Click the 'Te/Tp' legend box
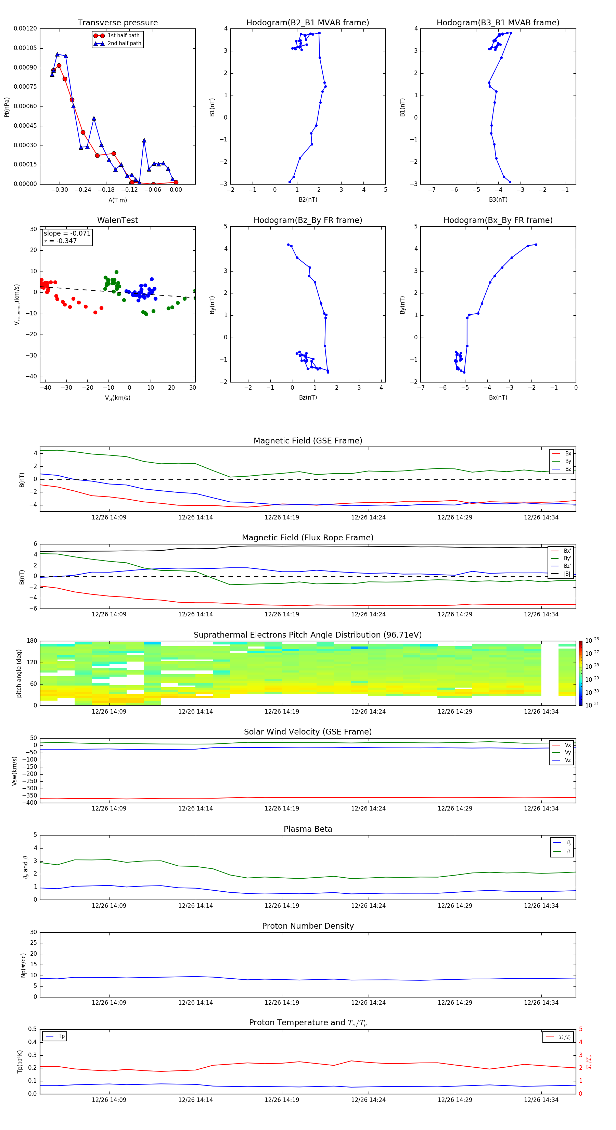This screenshot has width=616, height=1130. 558,1037
